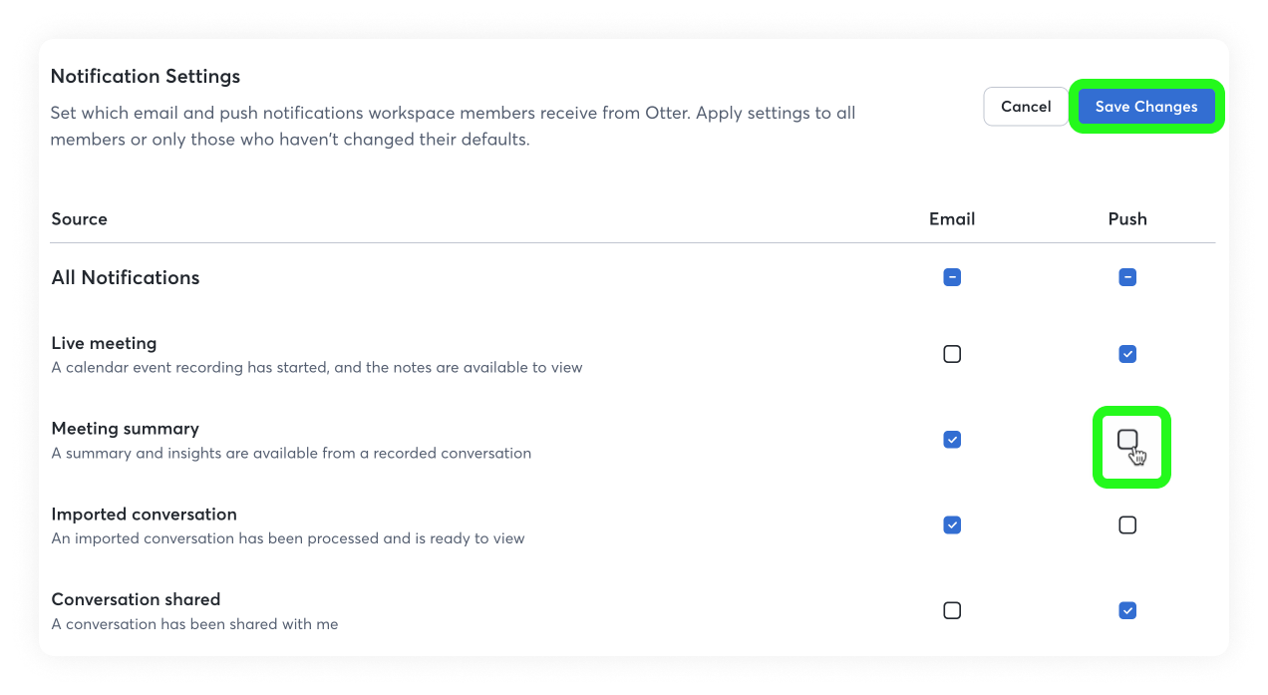Image resolution: width=1268 pixels, height=695 pixels.
Task: Enable Push for Meeting summary
Action: click(x=1127, y=440)
